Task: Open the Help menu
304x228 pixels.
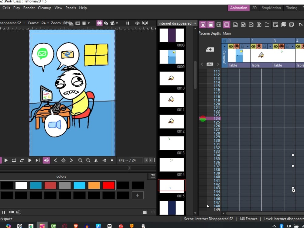Action: click(83, 8)
